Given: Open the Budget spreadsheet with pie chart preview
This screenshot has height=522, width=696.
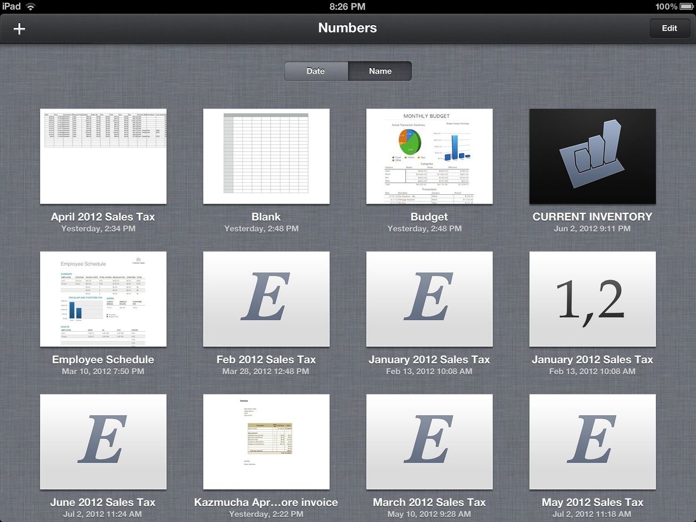Looking at the screenshot, I should (x=429, y=156).
